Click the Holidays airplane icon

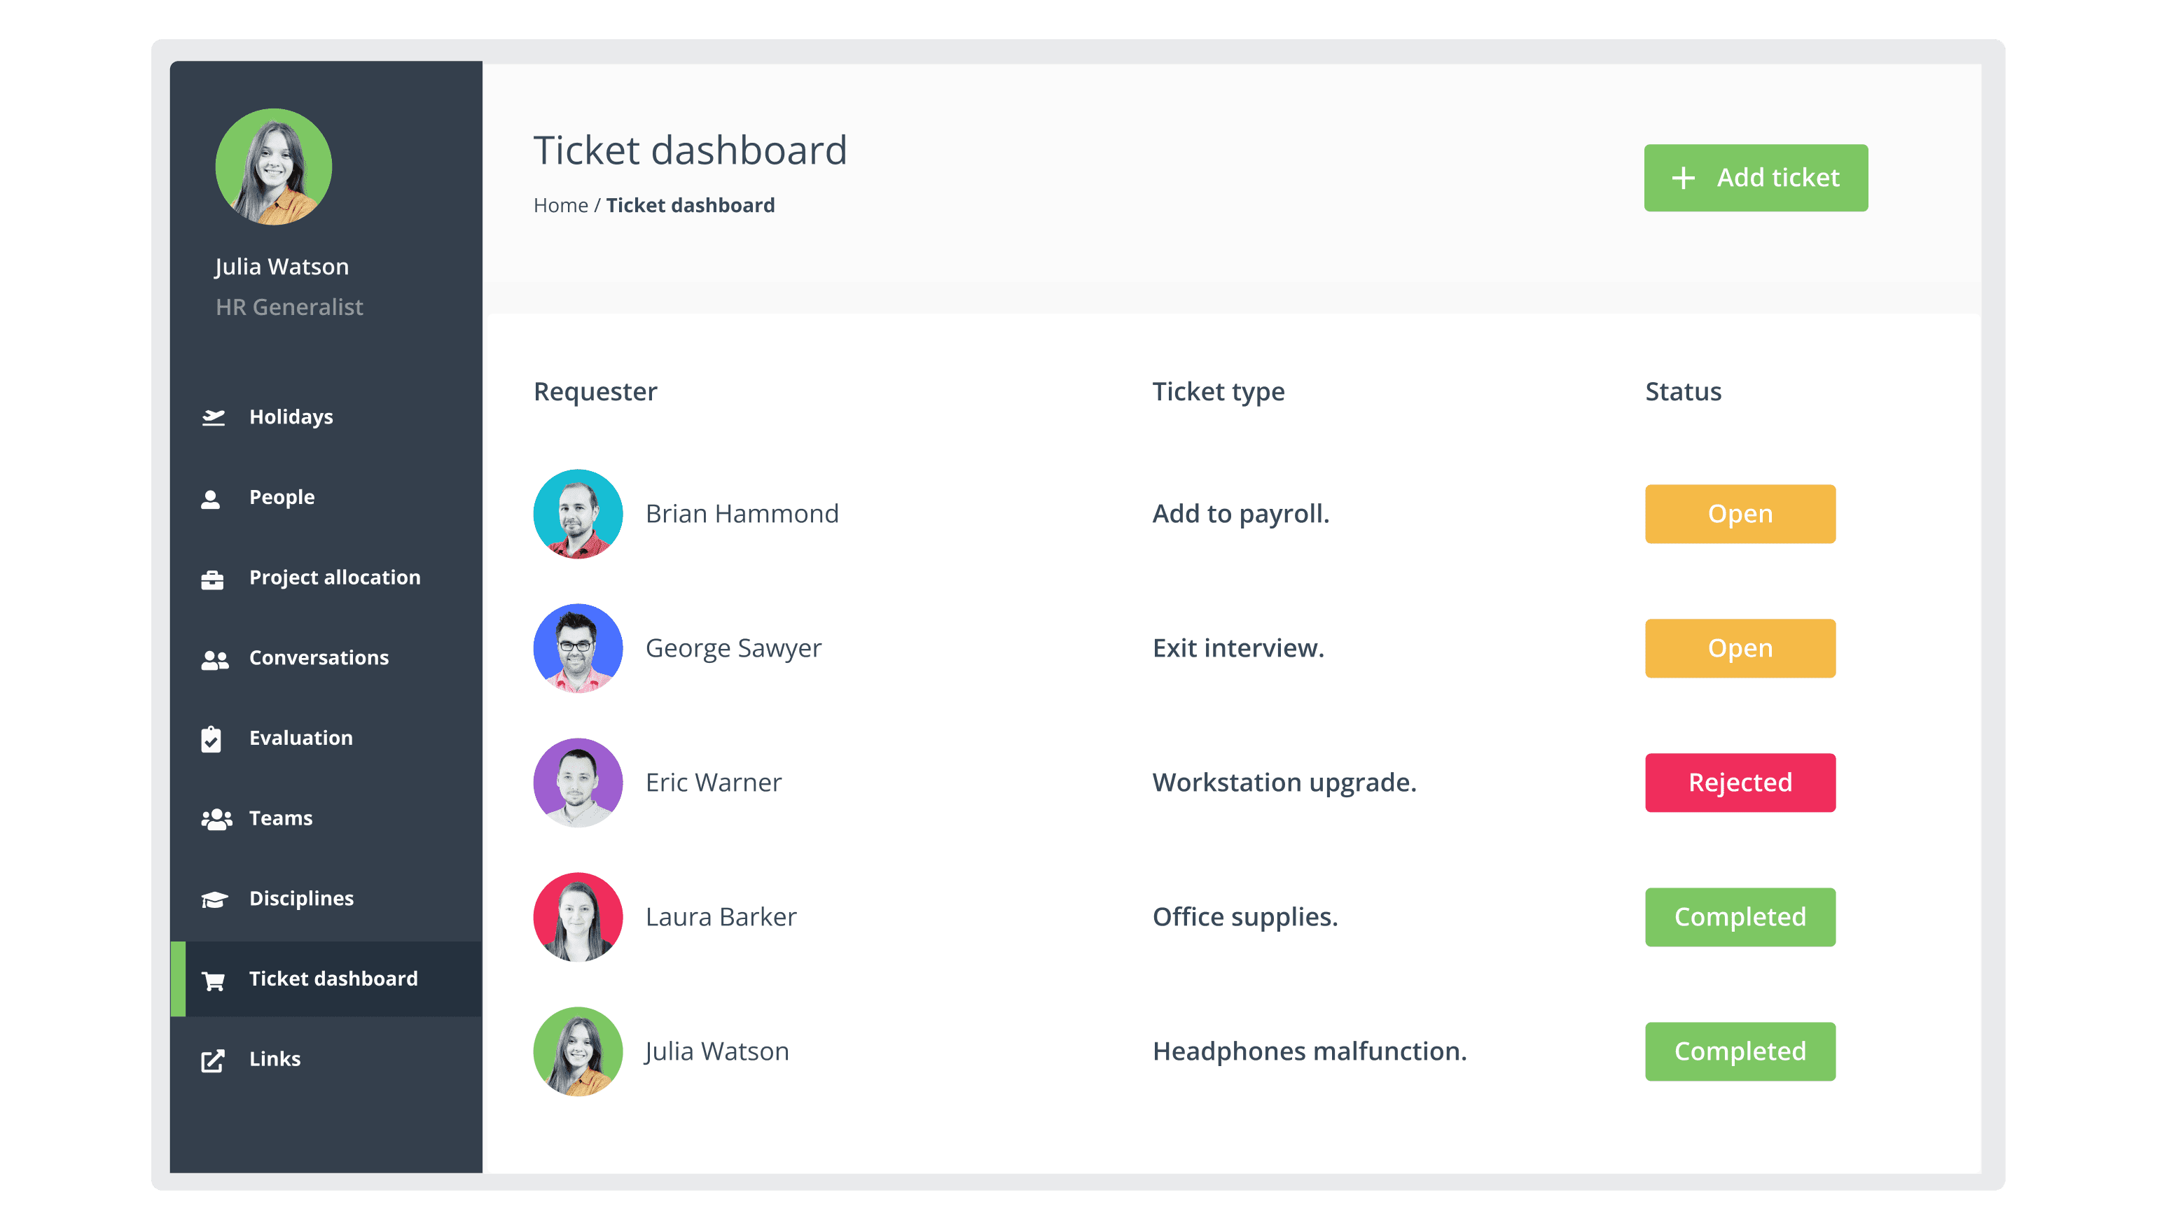[214, 417]
